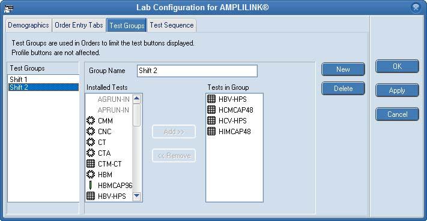427x221 pixels.
Task: Click the << Remove button
Action: coord(174,156)
